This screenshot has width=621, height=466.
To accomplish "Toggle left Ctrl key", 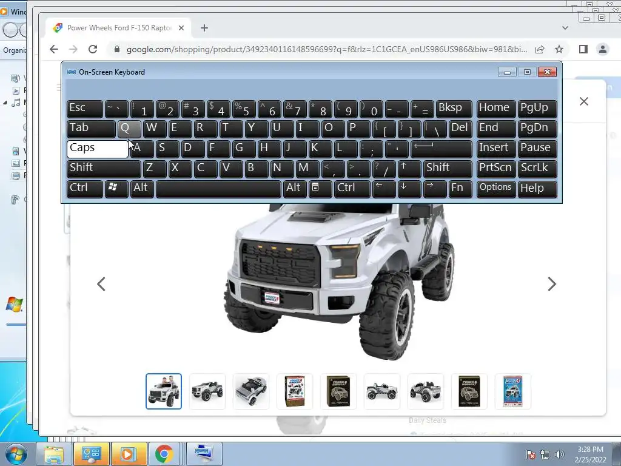I will [x=85, y=189].
